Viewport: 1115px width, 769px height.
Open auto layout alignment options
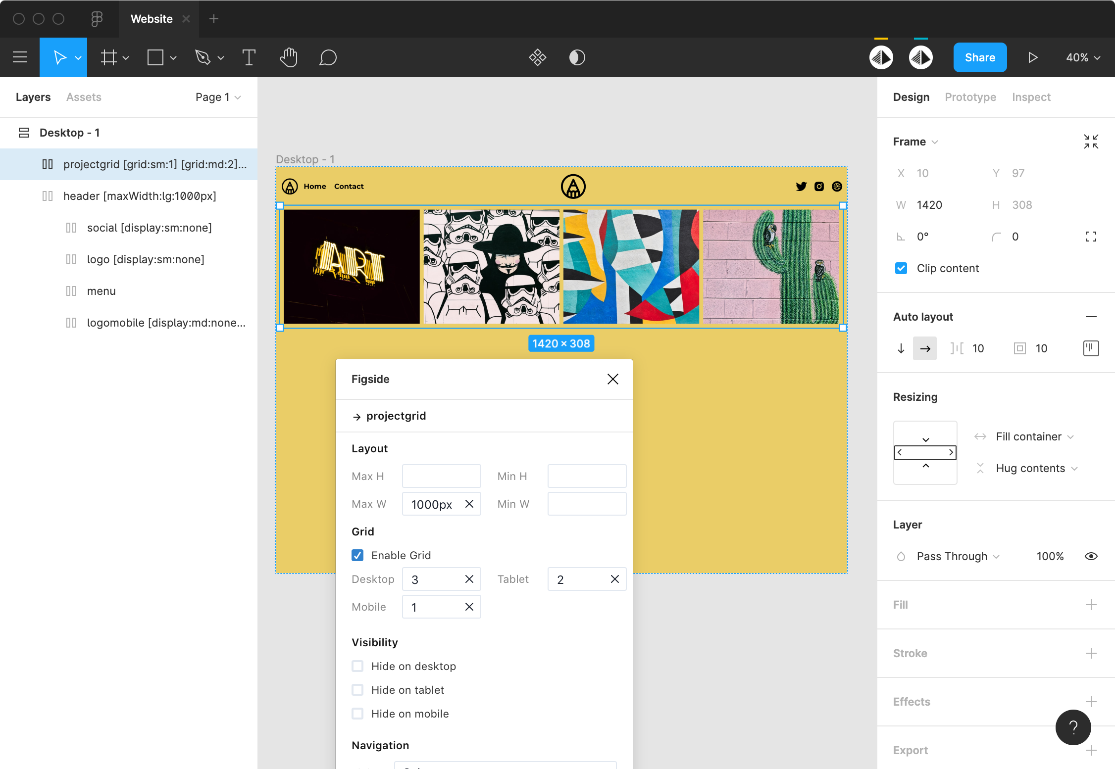[x=1091, y=348]
